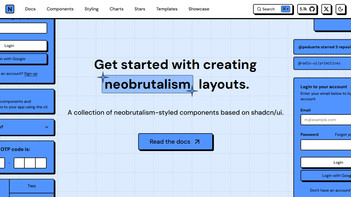Click the Read the docs button

click(x=175, y=142)
